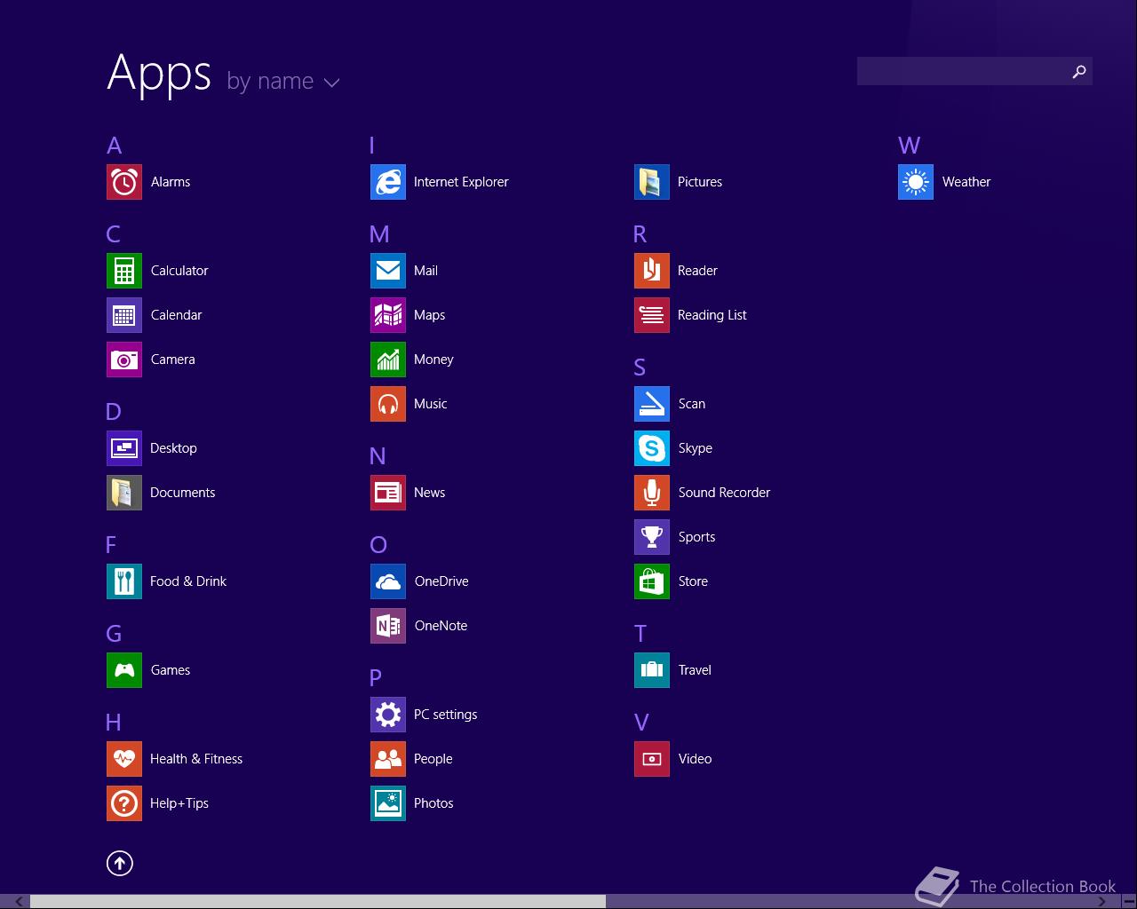The image size is (1137, 909).
Task: Click the Health & Fitness label text
Action: (196, 759)
